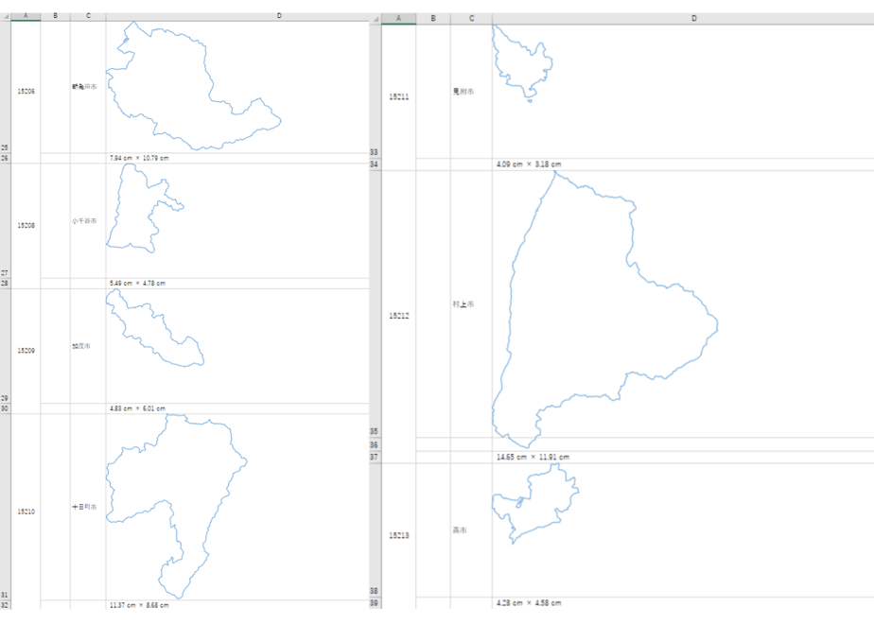Click the '7.94 cm × 10.79 cm' cell
This screenshot has height=624, width=874.
tap(237, 158)
